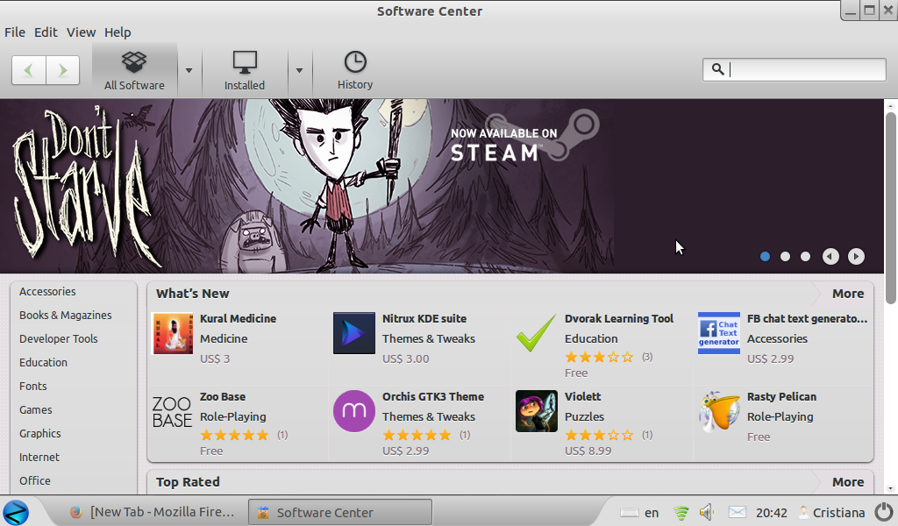Open the Internet category
Image resolution: width=898 pixels, height=526 pixels.
tap(39, 458)
